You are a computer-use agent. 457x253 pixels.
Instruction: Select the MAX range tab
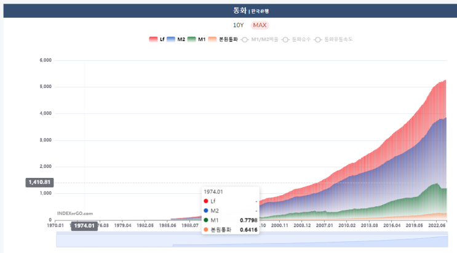(260, 25)
